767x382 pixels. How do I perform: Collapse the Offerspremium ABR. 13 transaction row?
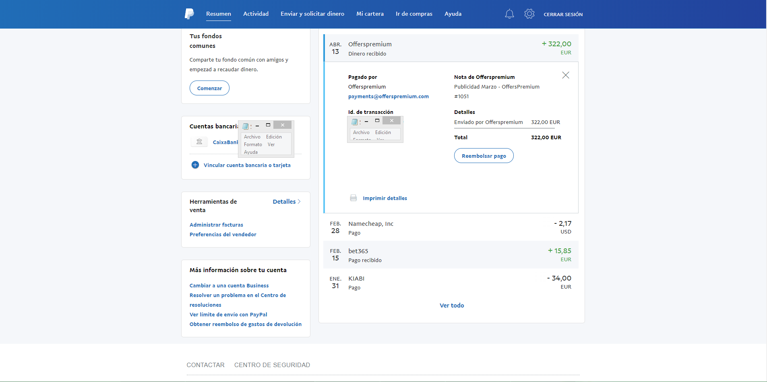[x=451, y=48]
